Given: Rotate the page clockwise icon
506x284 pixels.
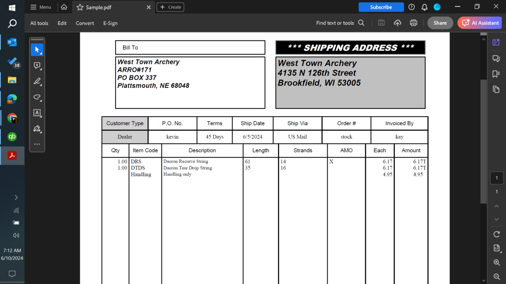Looking at the screenshot, I should (x=496, y=234).
